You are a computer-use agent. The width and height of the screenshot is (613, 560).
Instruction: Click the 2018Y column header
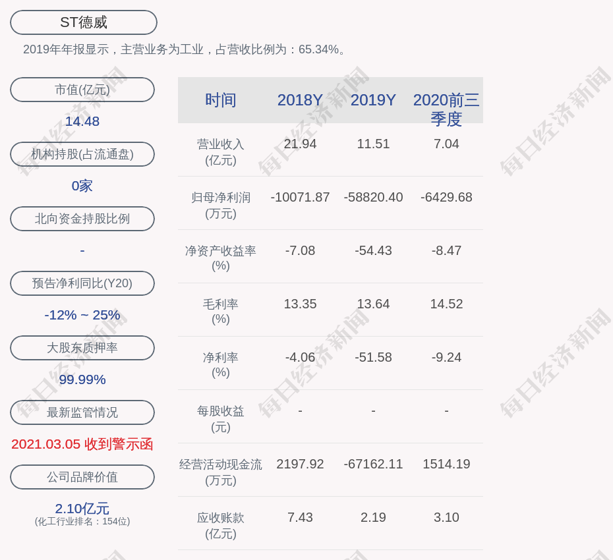301,100
